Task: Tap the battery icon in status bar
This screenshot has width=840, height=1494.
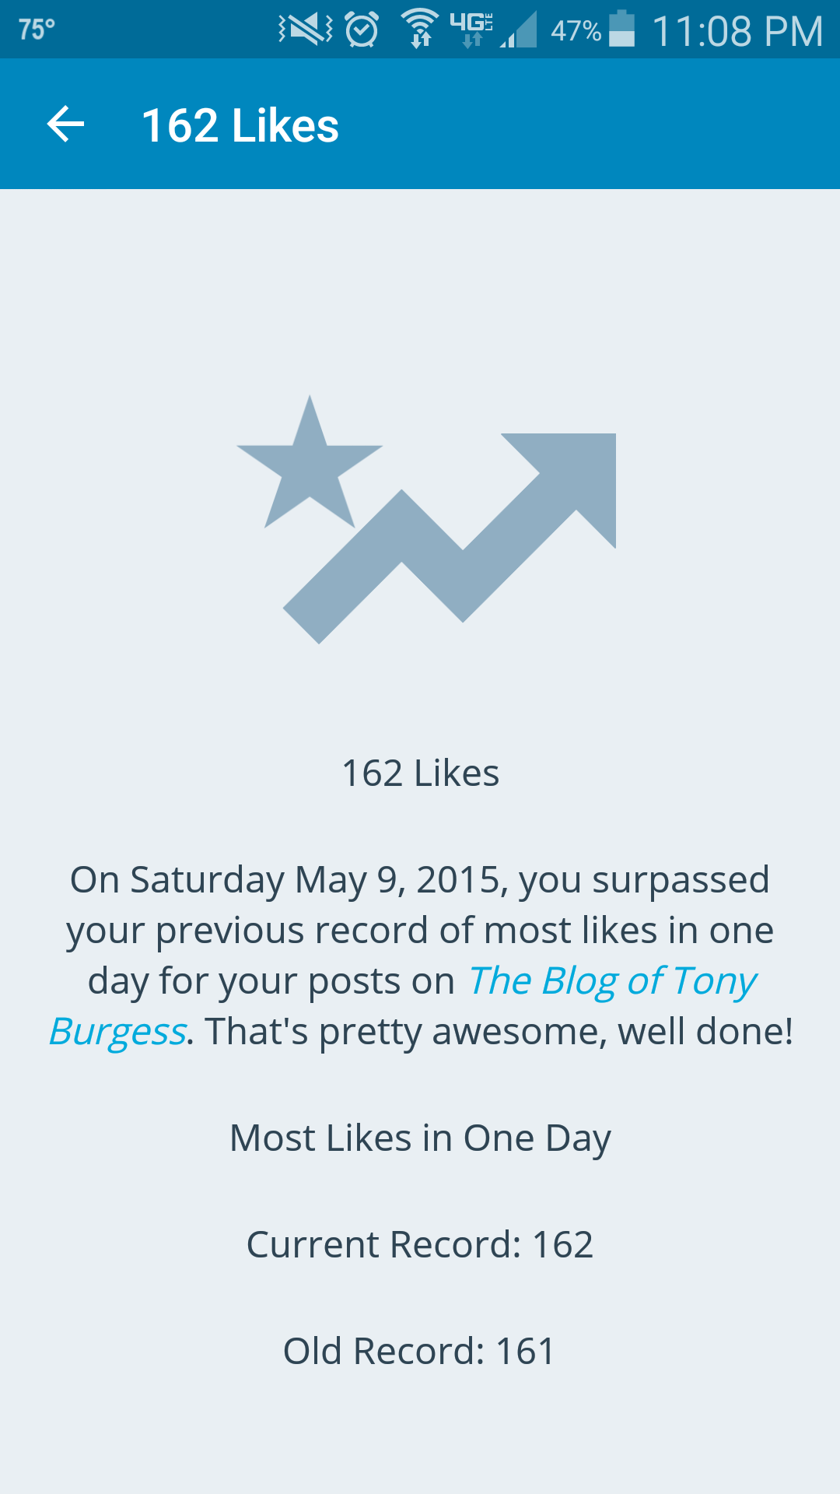Action: point(621,30)
